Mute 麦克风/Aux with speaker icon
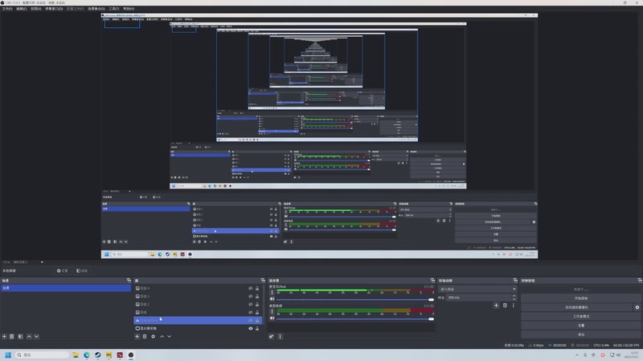This screenshot has width=643, height=361. point(272,298)
